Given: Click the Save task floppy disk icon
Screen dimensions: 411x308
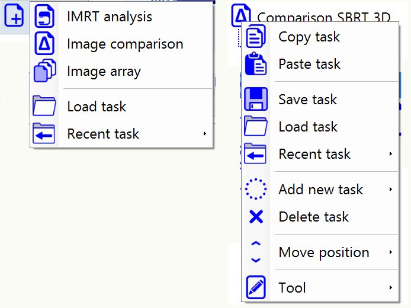Looking at the screenshot, I should (256, 100).
